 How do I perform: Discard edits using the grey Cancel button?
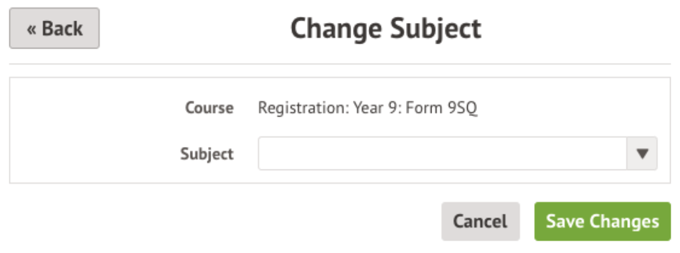pos(480,221)
